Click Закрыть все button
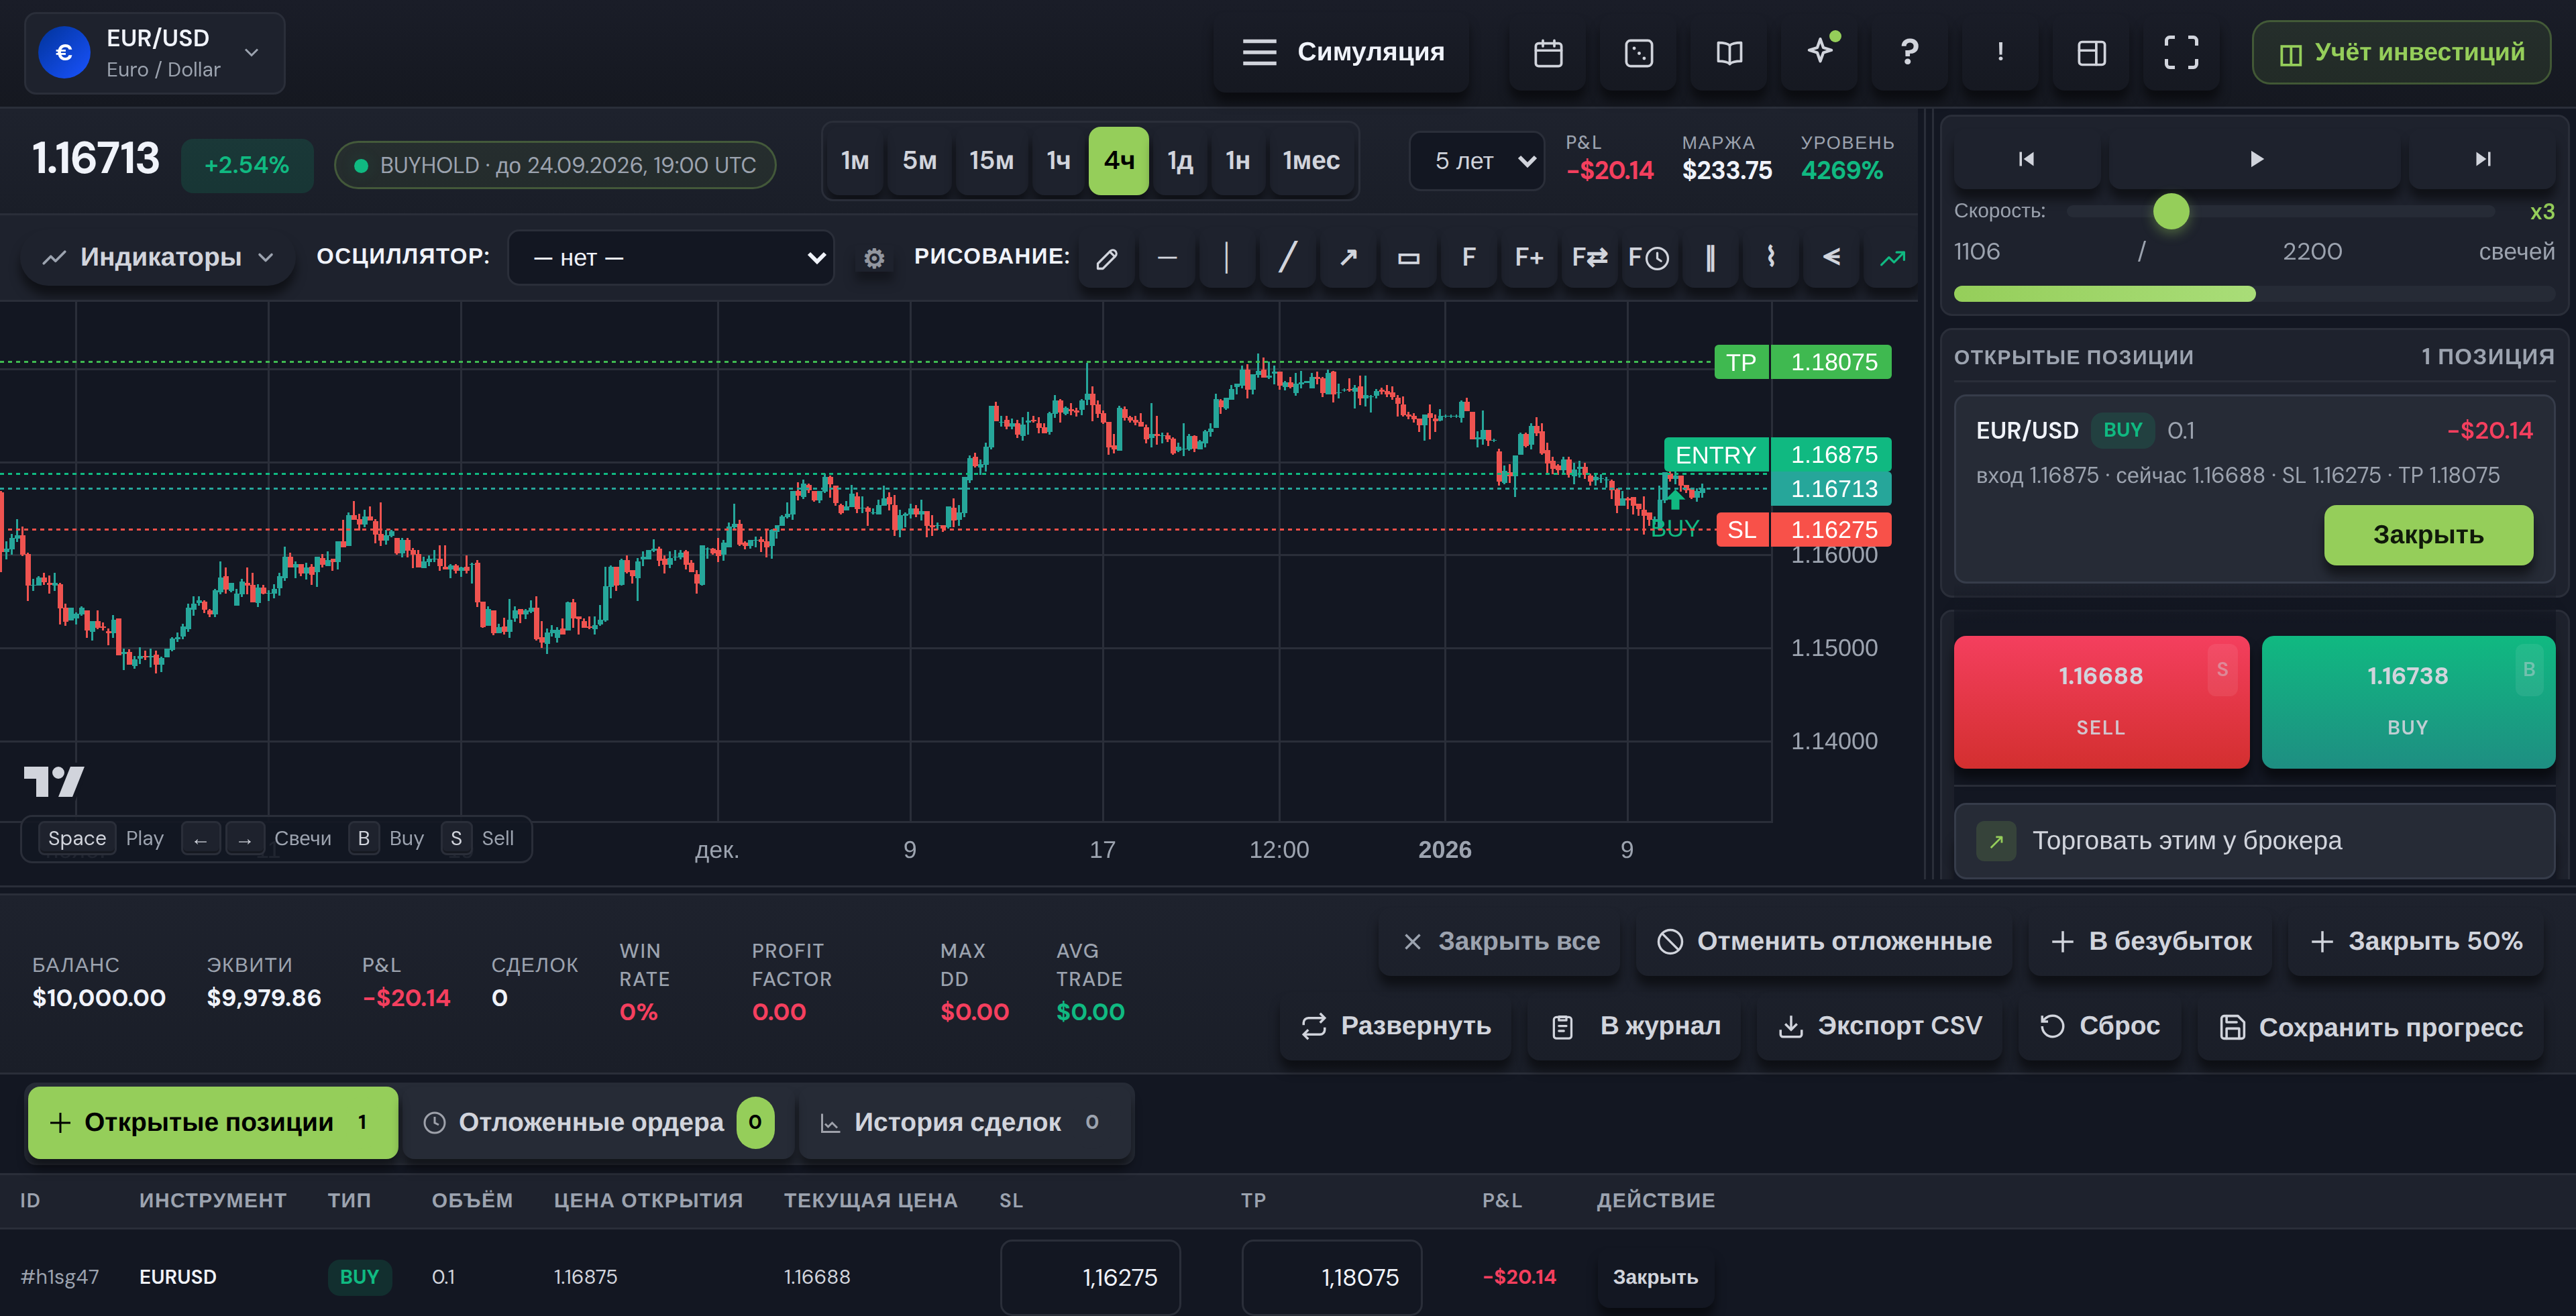This screenshot has width=2576, height=1316. tap(1500, 941)
